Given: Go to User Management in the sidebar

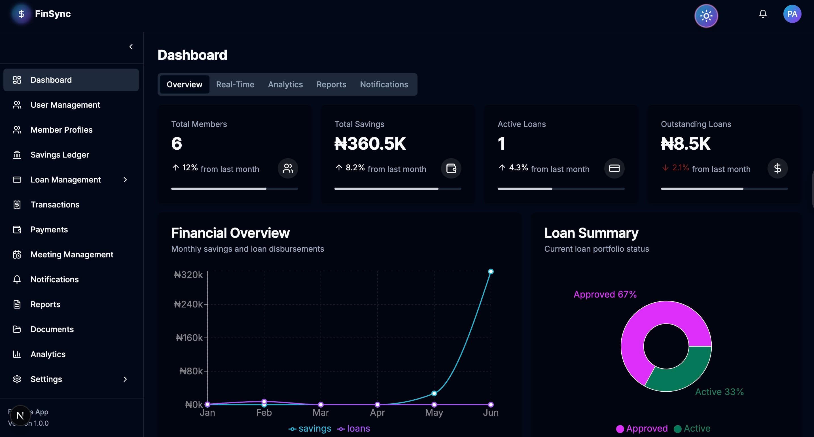Looking at the screenshot, I should (65, 105).
